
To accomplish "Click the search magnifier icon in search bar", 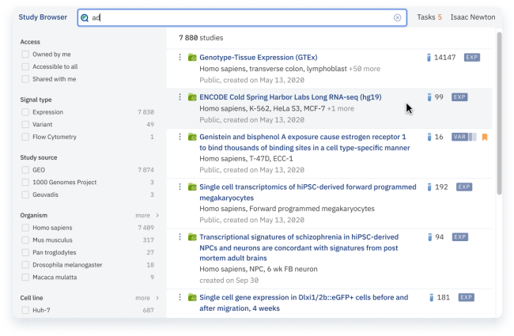I will [85, 17].
